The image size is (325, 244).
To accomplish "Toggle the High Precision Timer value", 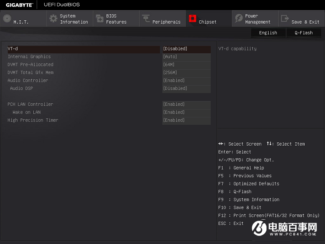I will point(186,120).
